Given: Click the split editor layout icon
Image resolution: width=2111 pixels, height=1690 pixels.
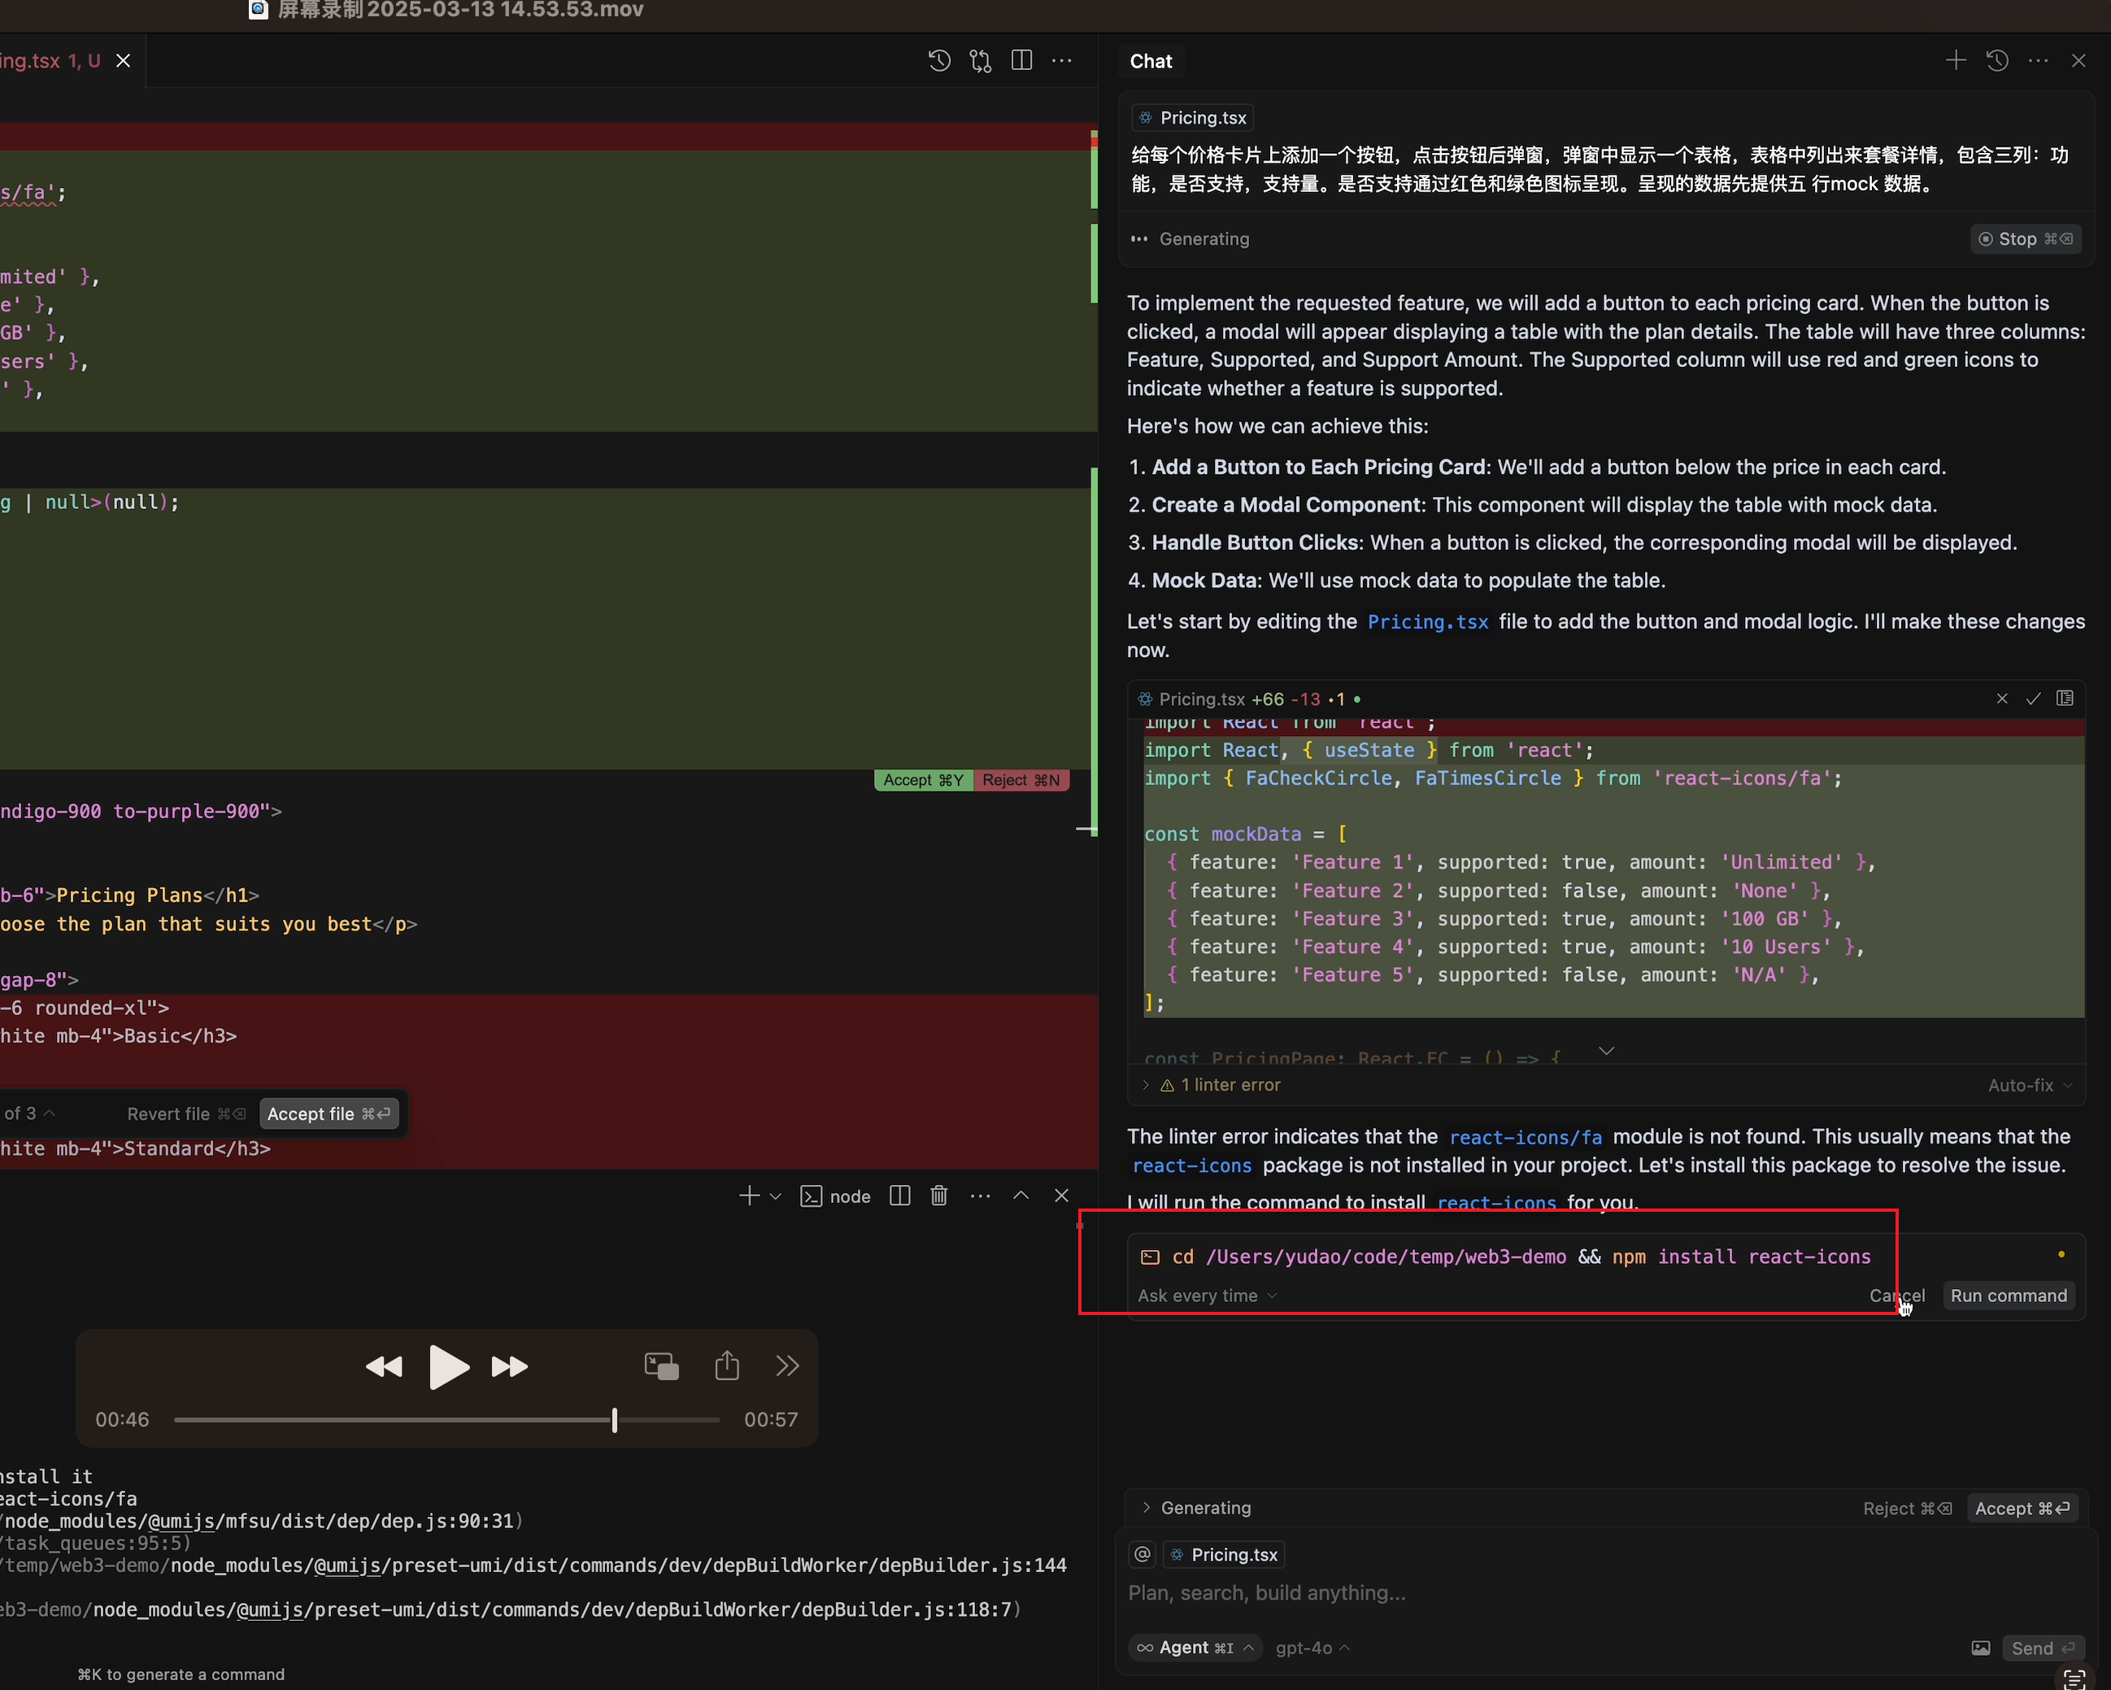Looking at the screenshot, I should (x=1021, y=61).
